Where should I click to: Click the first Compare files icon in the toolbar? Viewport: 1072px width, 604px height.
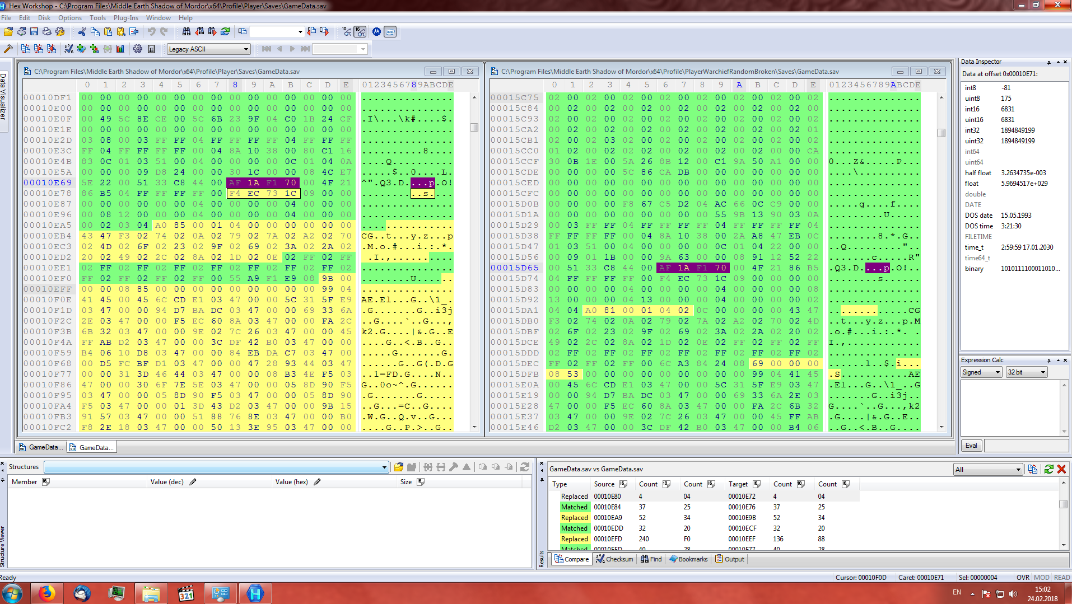click(x=25, y=49)
